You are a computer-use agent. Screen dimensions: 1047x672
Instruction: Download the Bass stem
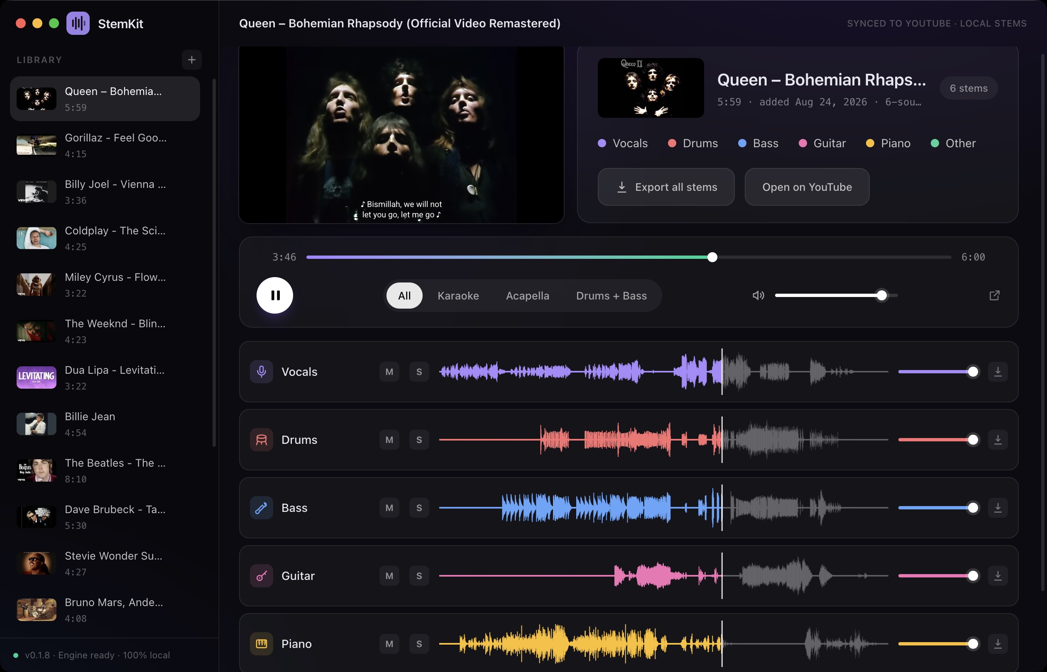tap(998, 508)
